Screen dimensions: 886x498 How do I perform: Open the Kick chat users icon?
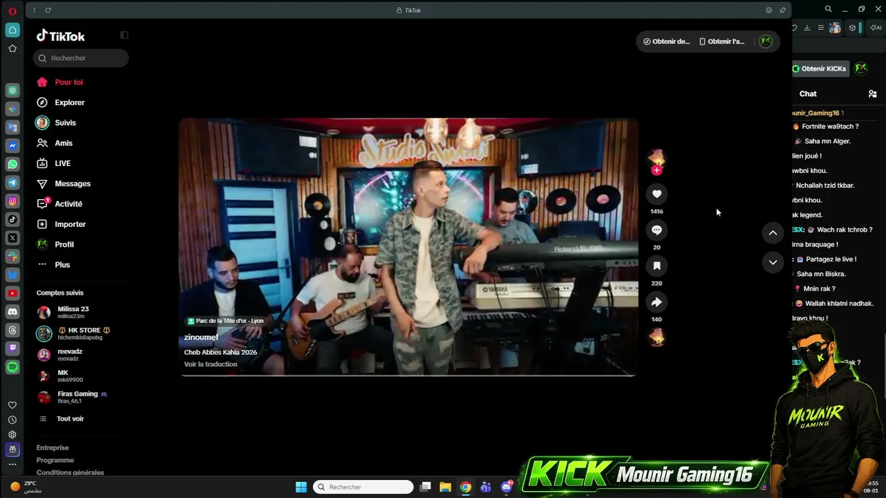[872, 94]
